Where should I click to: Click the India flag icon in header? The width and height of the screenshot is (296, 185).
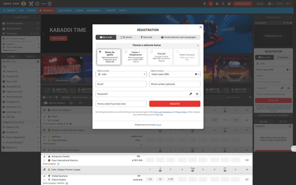pyautogui.click(x=24, y=4)
